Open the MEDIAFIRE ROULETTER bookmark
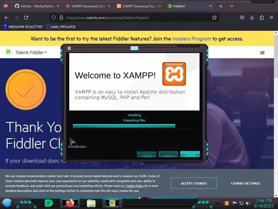This screenshot has width=278, height=209. [23, 27]
